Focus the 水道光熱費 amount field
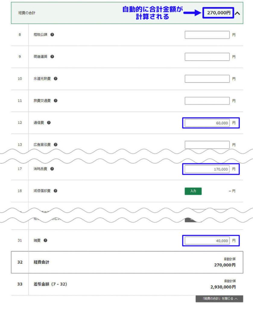Screen dimensions: 253x309 (x=207, y=79)
